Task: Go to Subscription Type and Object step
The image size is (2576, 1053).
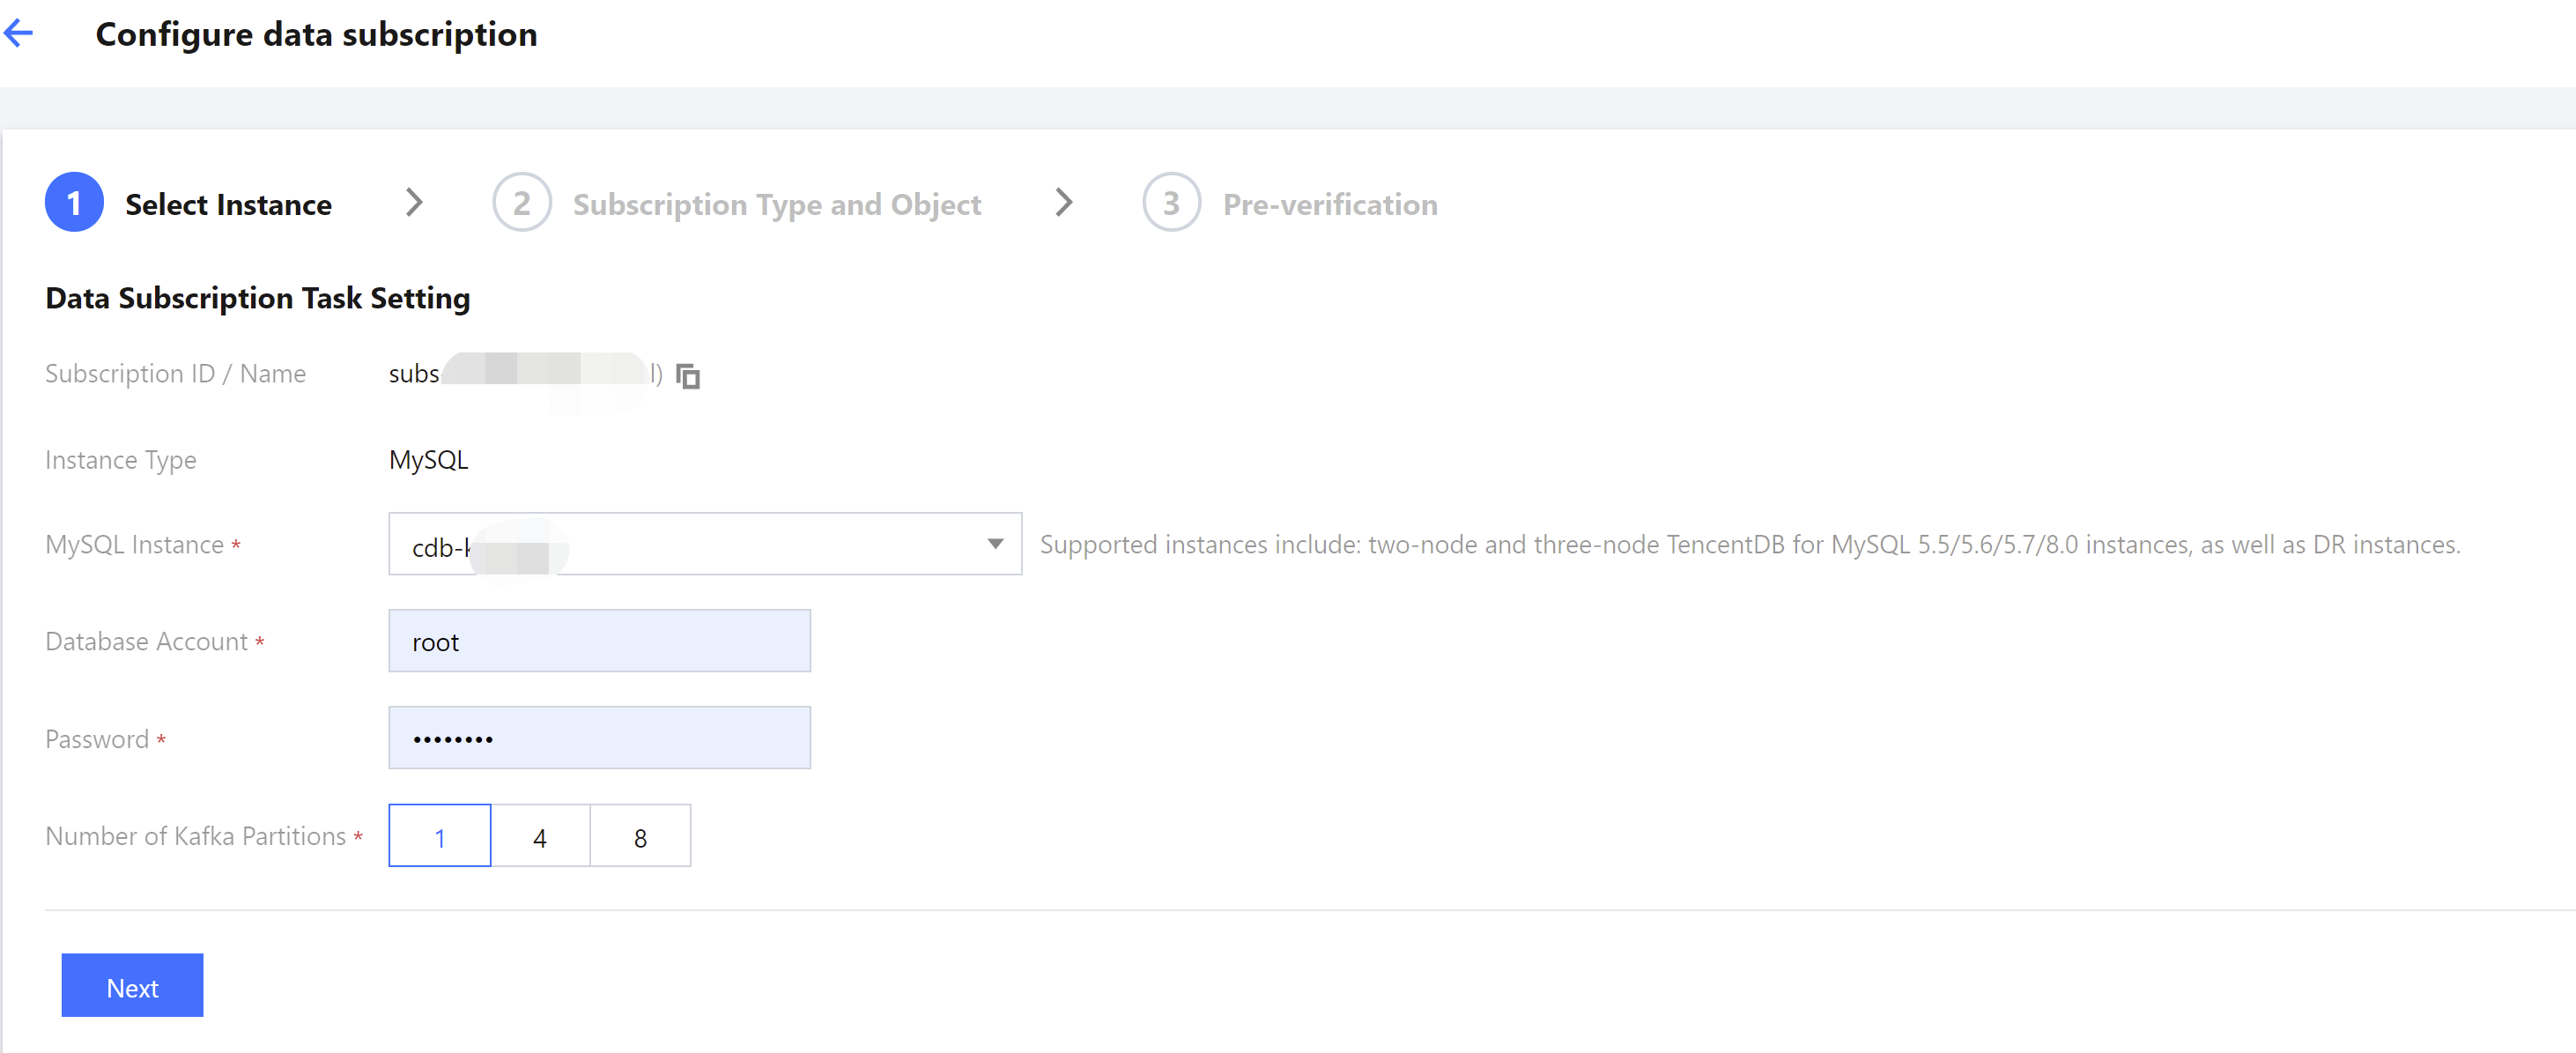Action: click(776, 205)
